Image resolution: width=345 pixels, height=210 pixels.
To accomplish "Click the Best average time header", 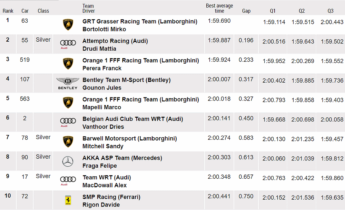I will pos(219,8).
